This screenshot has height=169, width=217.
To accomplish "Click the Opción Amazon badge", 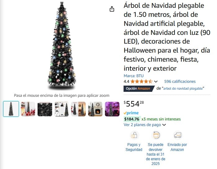I will click(139, 89).
